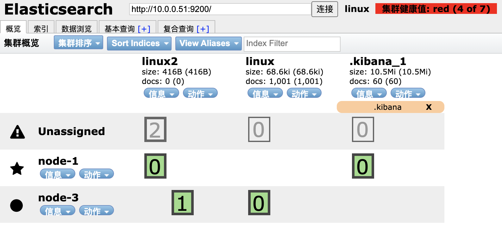Image resolution: width=502 pixels, height=231 pixels.
Task: Open the 信息 dropdown for linux index
Action: click(265, 93)
